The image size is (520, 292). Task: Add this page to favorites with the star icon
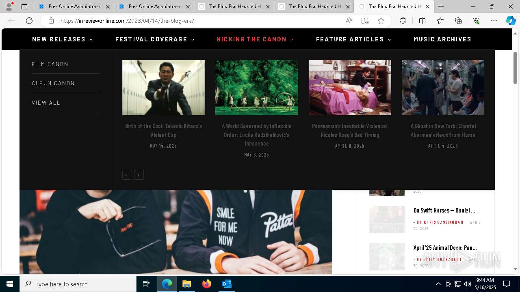(381, 21)
